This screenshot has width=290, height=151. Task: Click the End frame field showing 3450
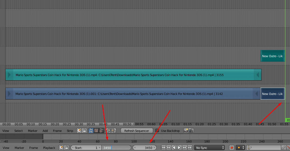(x=116, y=148)
